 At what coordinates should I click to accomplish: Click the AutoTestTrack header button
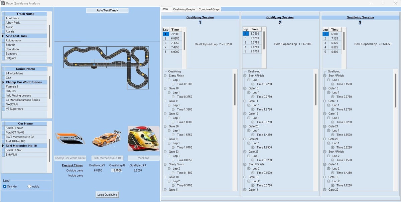[x=107, y=10]
